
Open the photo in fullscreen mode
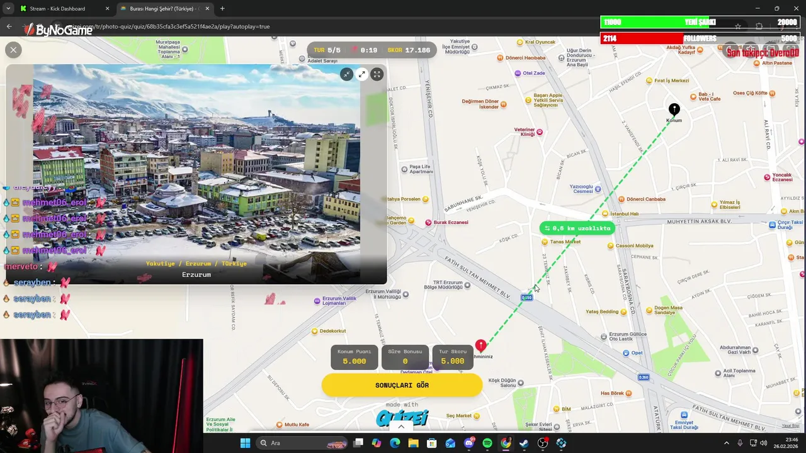(377, 75)
